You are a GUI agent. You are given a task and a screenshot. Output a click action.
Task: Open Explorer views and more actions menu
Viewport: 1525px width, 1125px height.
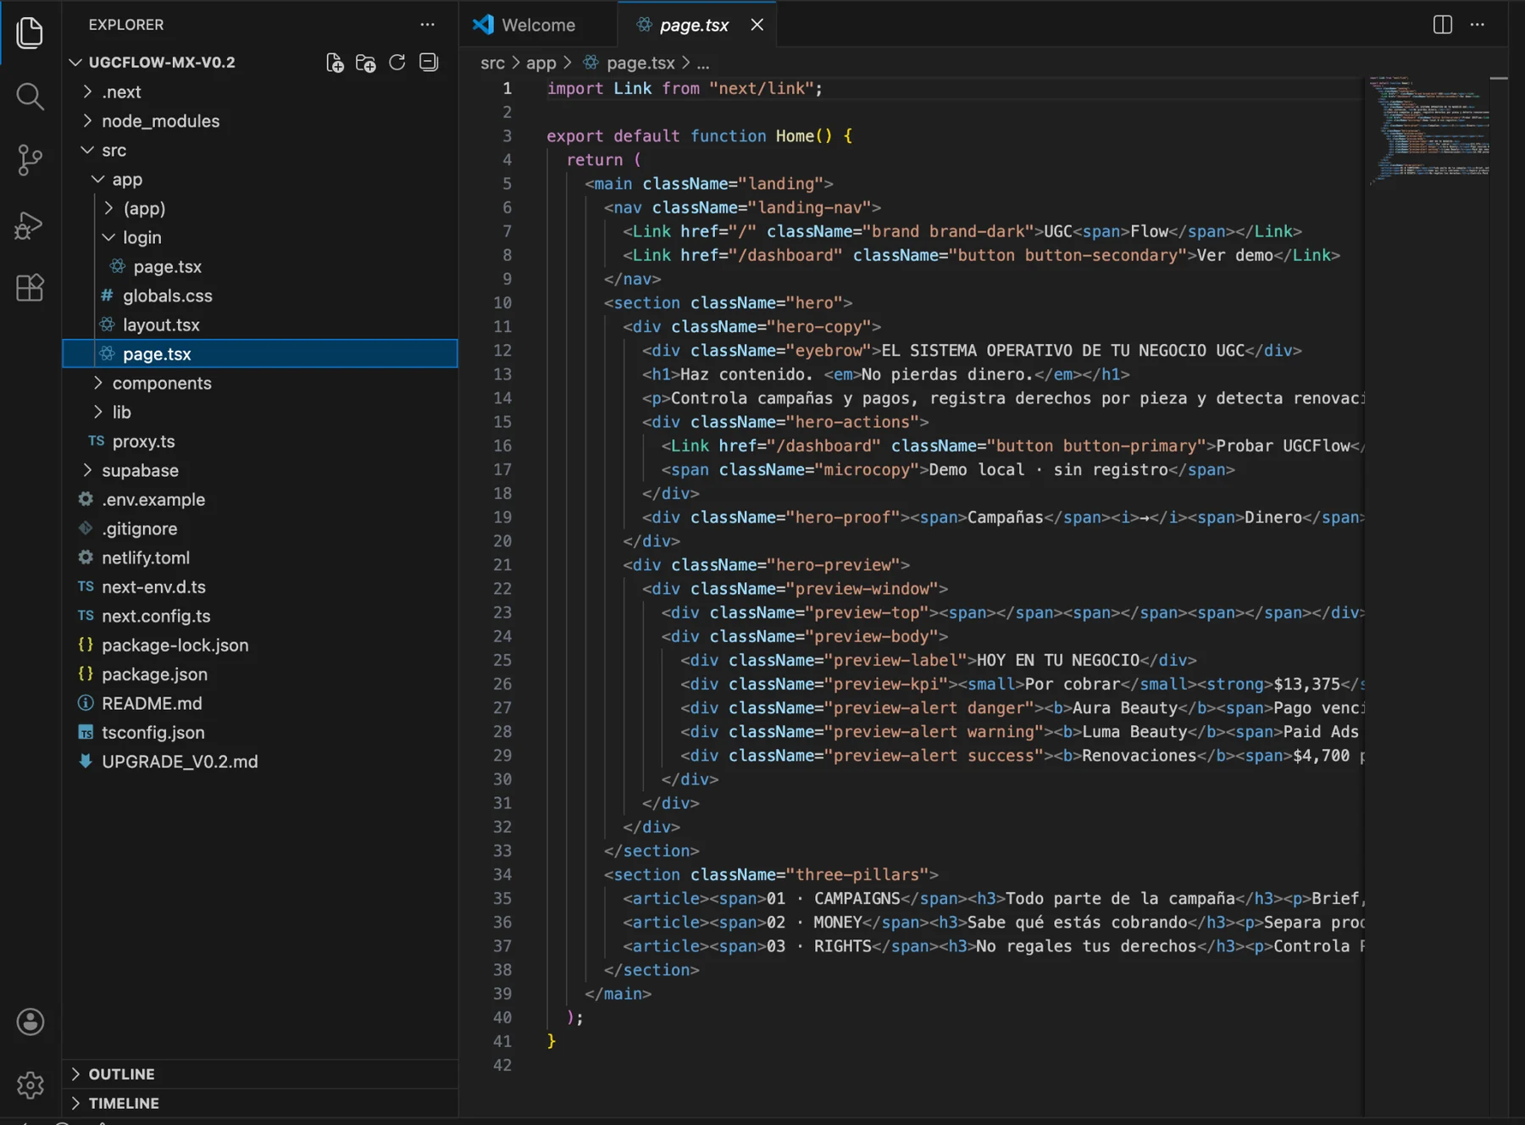(x=427, y=25)
